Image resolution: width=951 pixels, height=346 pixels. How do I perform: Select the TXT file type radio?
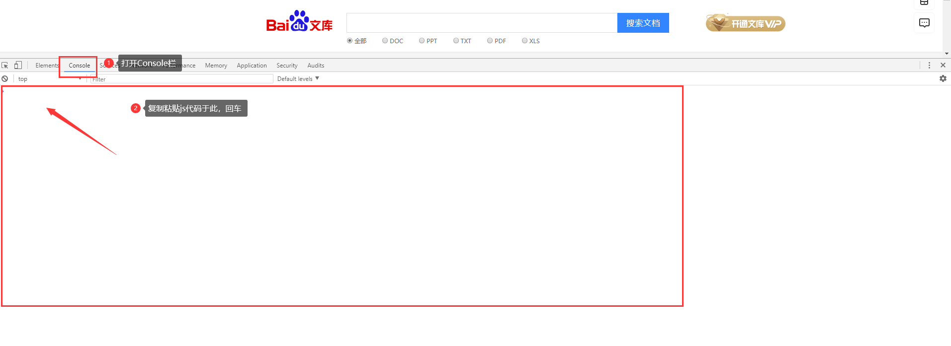[456, 41]
